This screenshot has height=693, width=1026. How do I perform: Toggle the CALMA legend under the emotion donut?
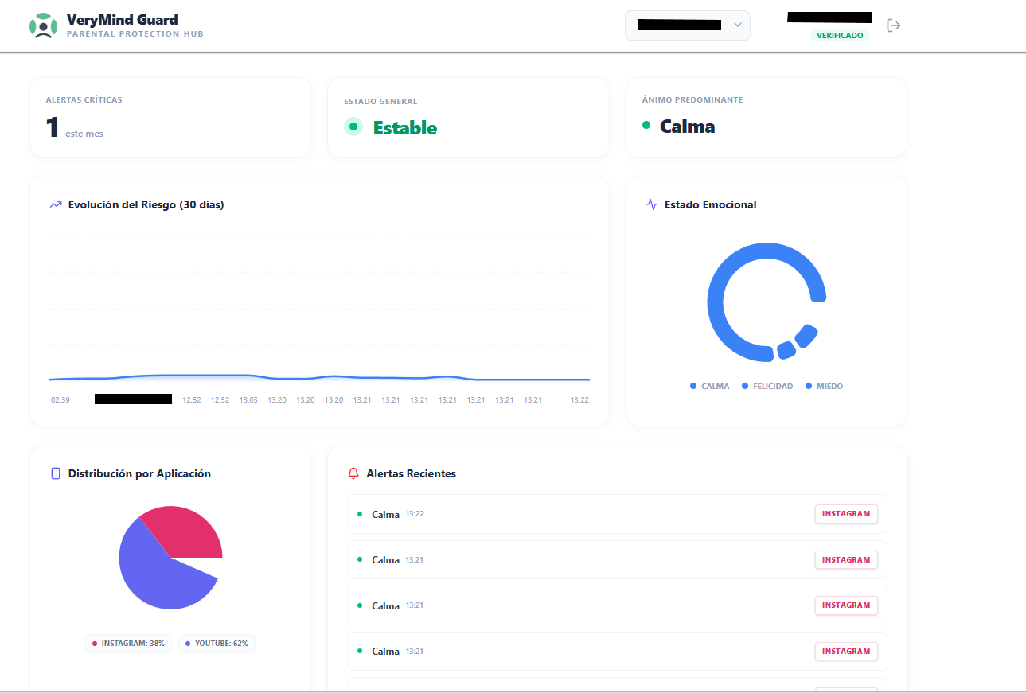coord(709,386)
